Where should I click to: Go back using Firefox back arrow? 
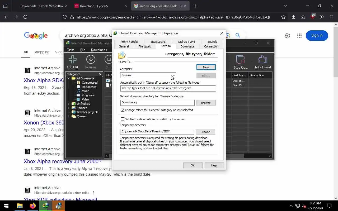click(6, 17)
